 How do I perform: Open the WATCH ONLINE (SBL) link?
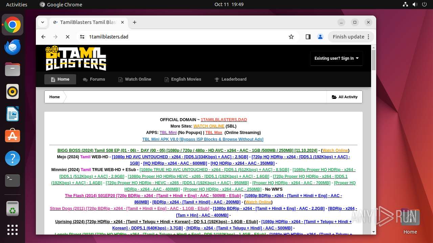click(x=209, y=126)
